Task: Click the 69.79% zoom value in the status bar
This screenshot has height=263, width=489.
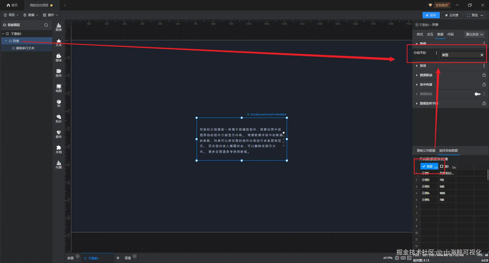Action: pos(388,258)
